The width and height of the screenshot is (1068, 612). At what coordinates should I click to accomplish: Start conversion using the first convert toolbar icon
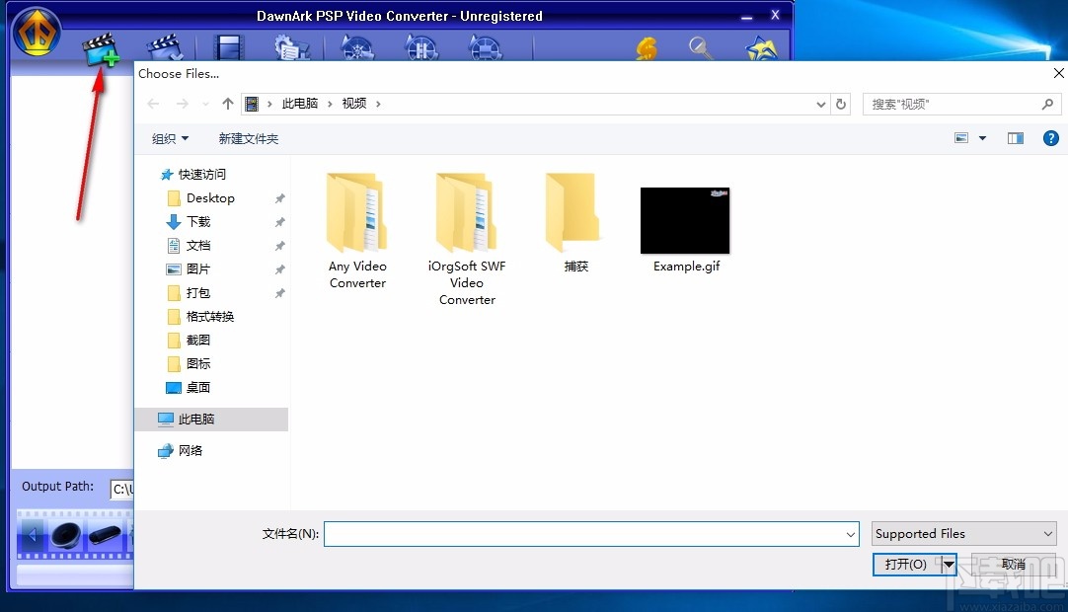[x=356, y=46]
